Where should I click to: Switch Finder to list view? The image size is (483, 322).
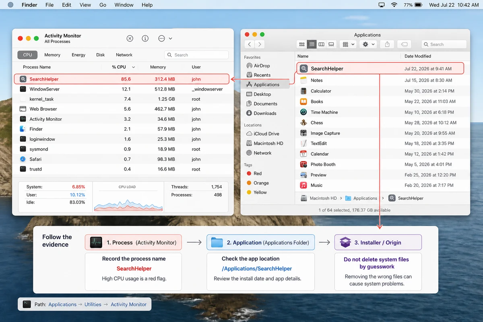click(312, 44)
